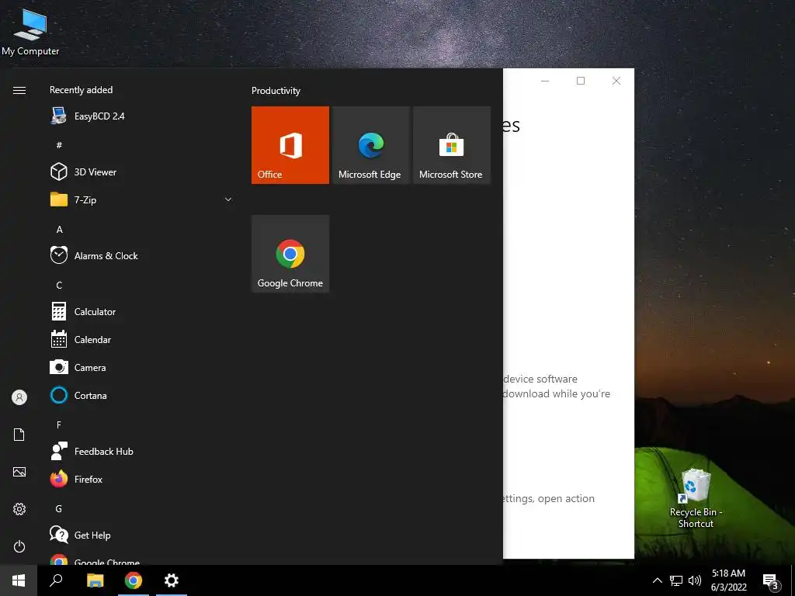795x596 pixels.
Task: Show hidden system tray icons
Action: pos(657,580)
